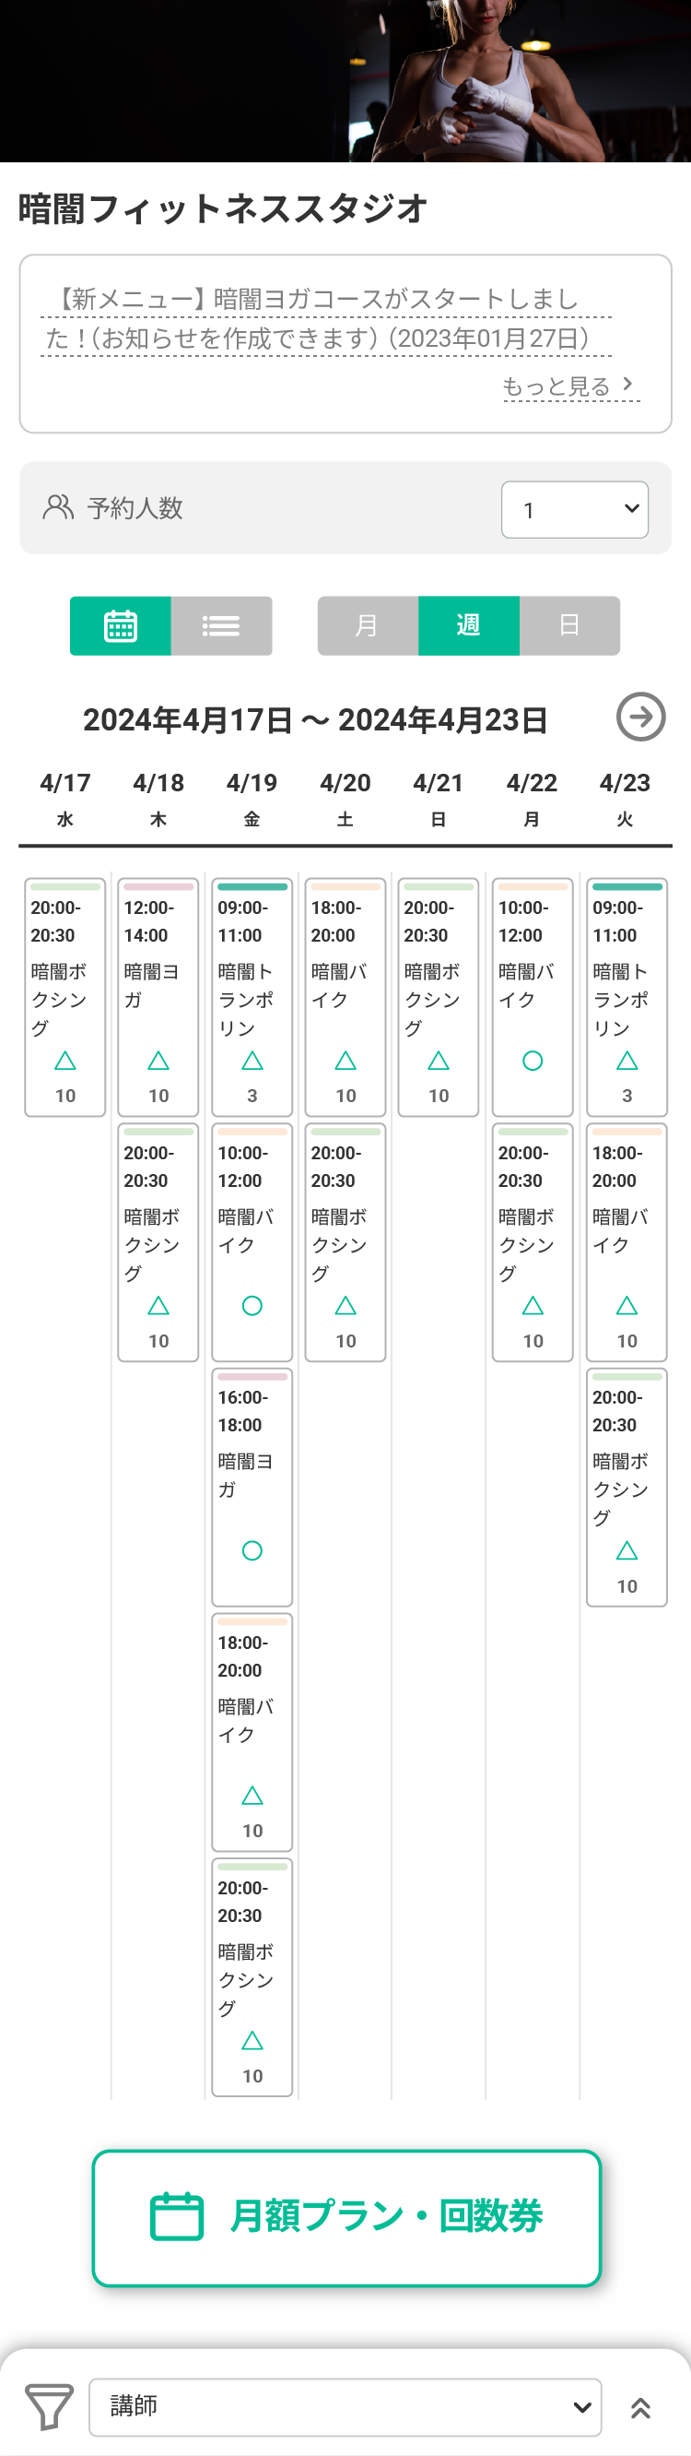The height and width of the screenshot is (2456, 691).
Task: Collapse panel with double chevron up
Action: coord(640,2408)
